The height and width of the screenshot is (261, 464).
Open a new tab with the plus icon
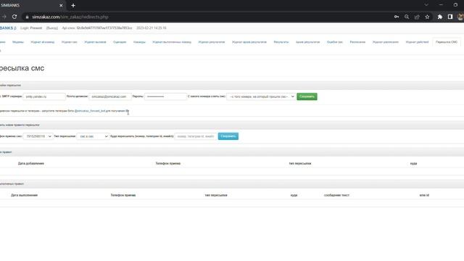click(x=73, y=5)
